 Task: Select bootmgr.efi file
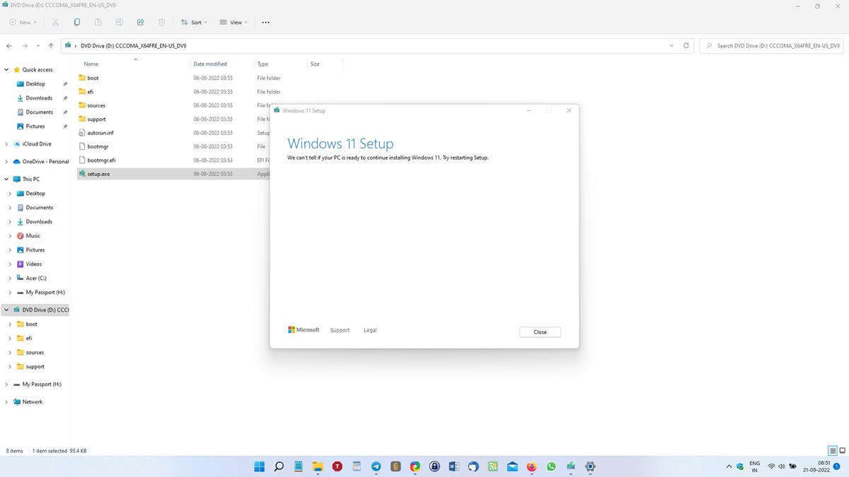point(101,160)
